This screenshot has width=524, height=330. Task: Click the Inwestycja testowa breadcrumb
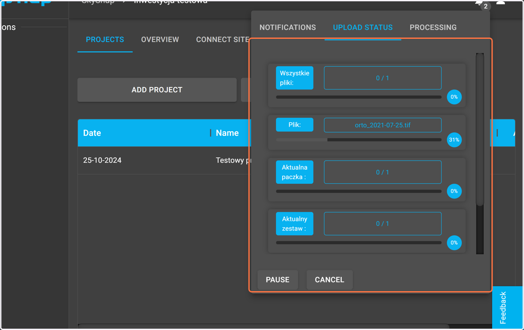click(x=171, y=2)
